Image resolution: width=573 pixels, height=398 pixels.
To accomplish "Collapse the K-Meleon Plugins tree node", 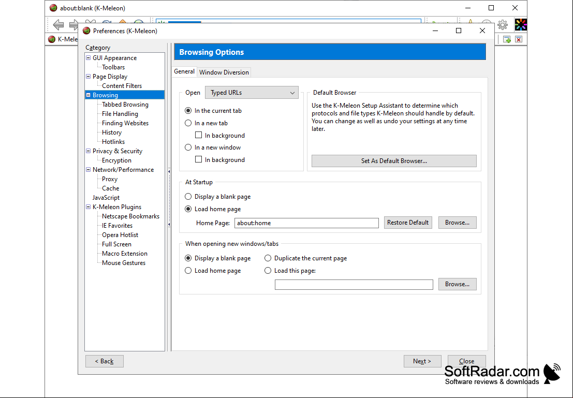I will pos(88,207).
